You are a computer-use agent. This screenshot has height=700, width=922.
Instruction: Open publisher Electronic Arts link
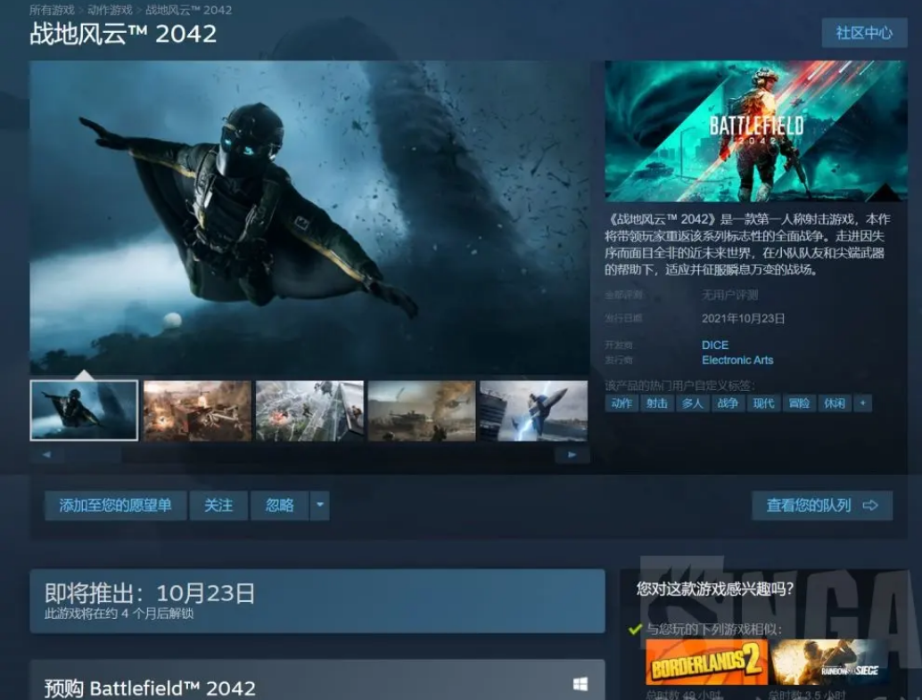tap(737, 361)
